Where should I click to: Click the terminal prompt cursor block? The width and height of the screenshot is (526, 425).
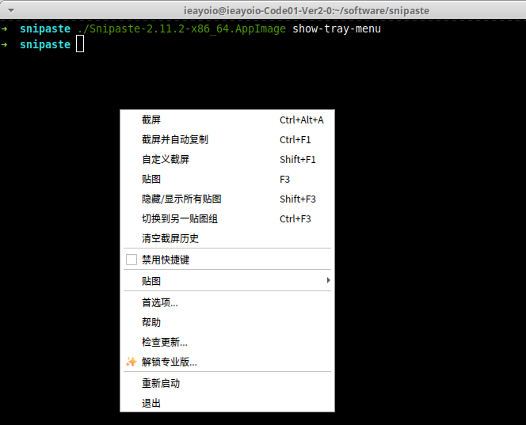(80, 44)
